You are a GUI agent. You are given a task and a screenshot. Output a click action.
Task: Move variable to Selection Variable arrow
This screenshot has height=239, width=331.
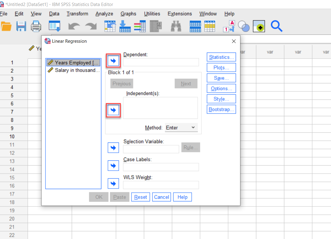pos(113,148)
